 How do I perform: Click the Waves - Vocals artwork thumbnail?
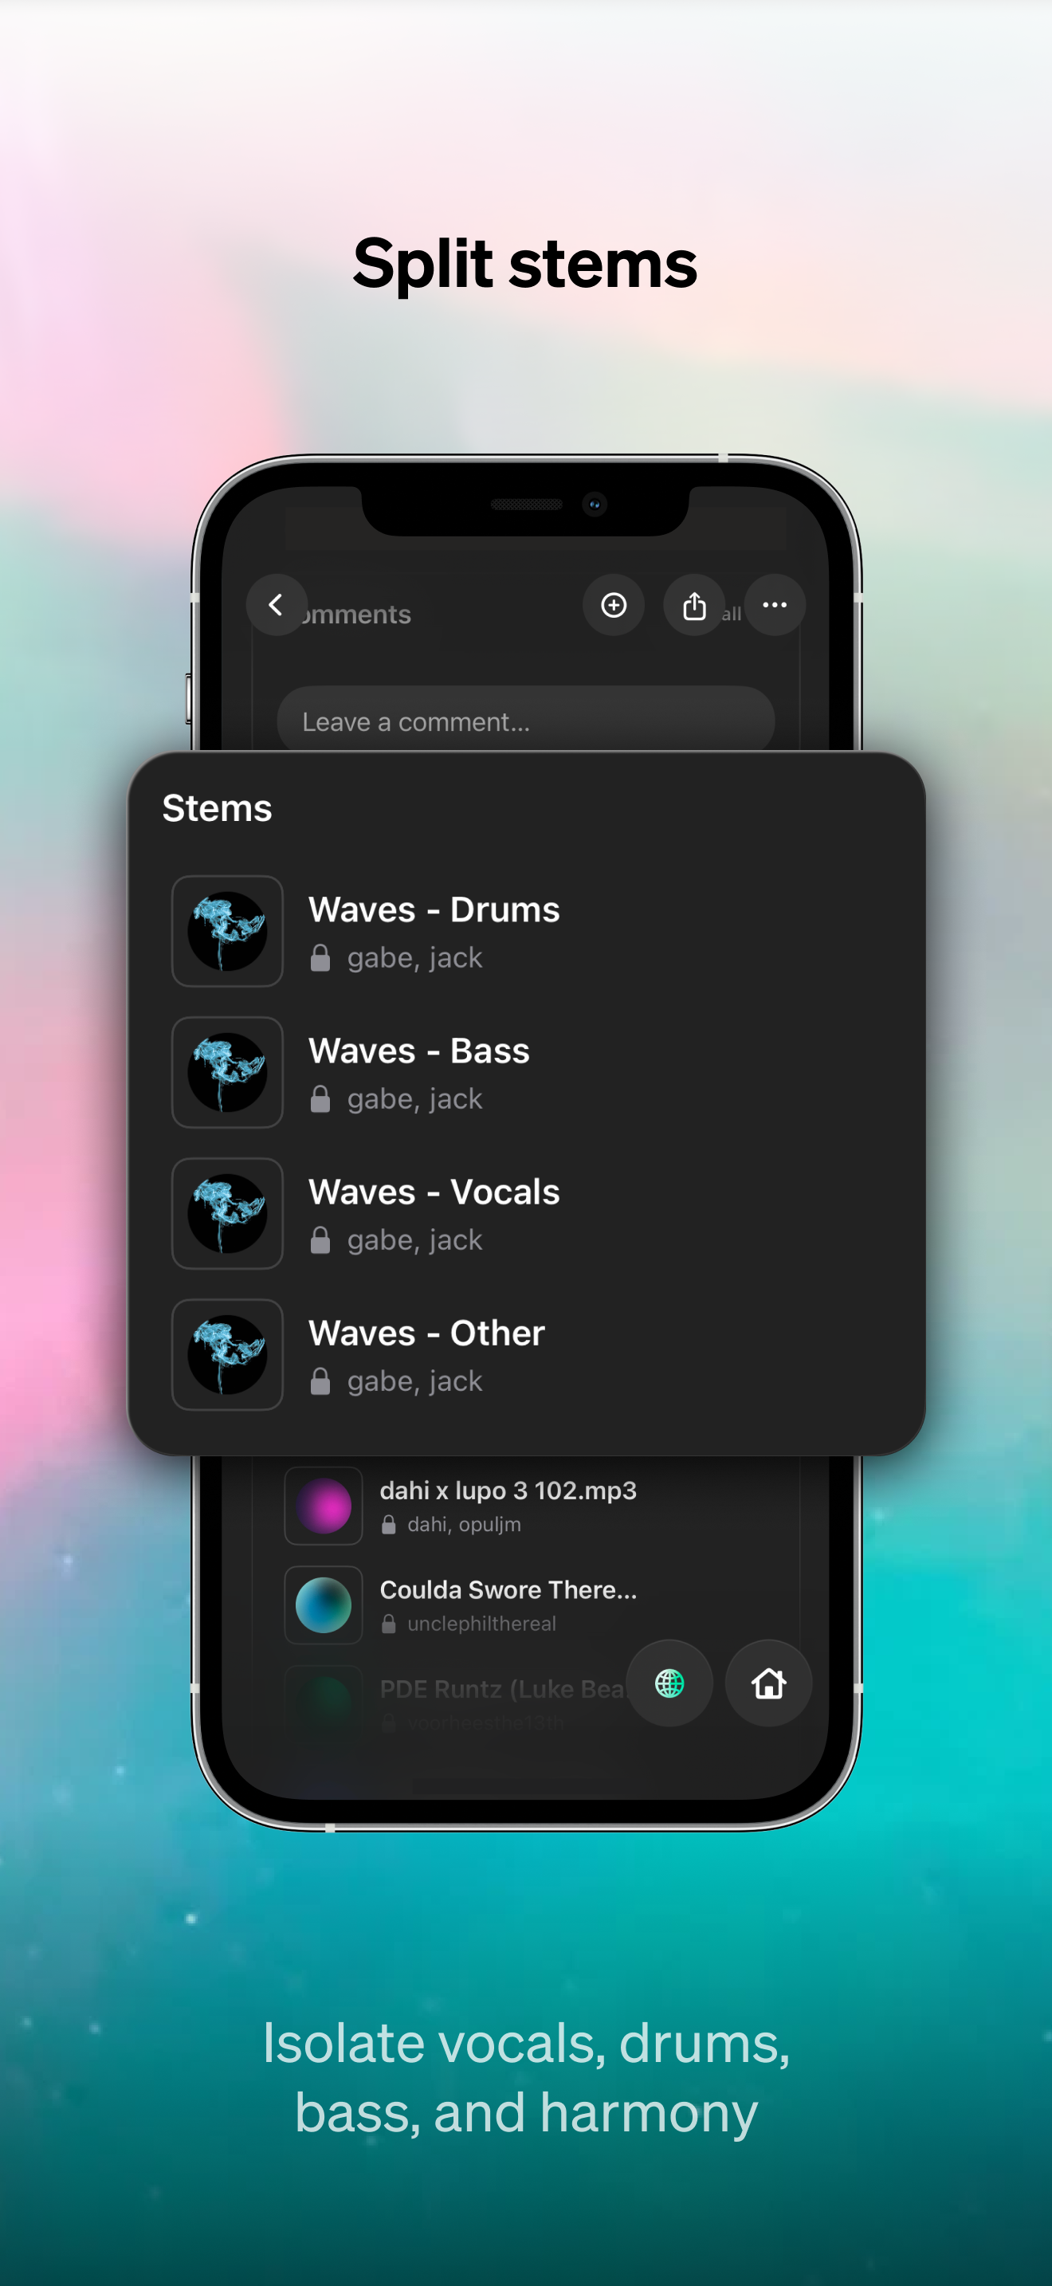pyautogui.click(x=227, y=1213)
